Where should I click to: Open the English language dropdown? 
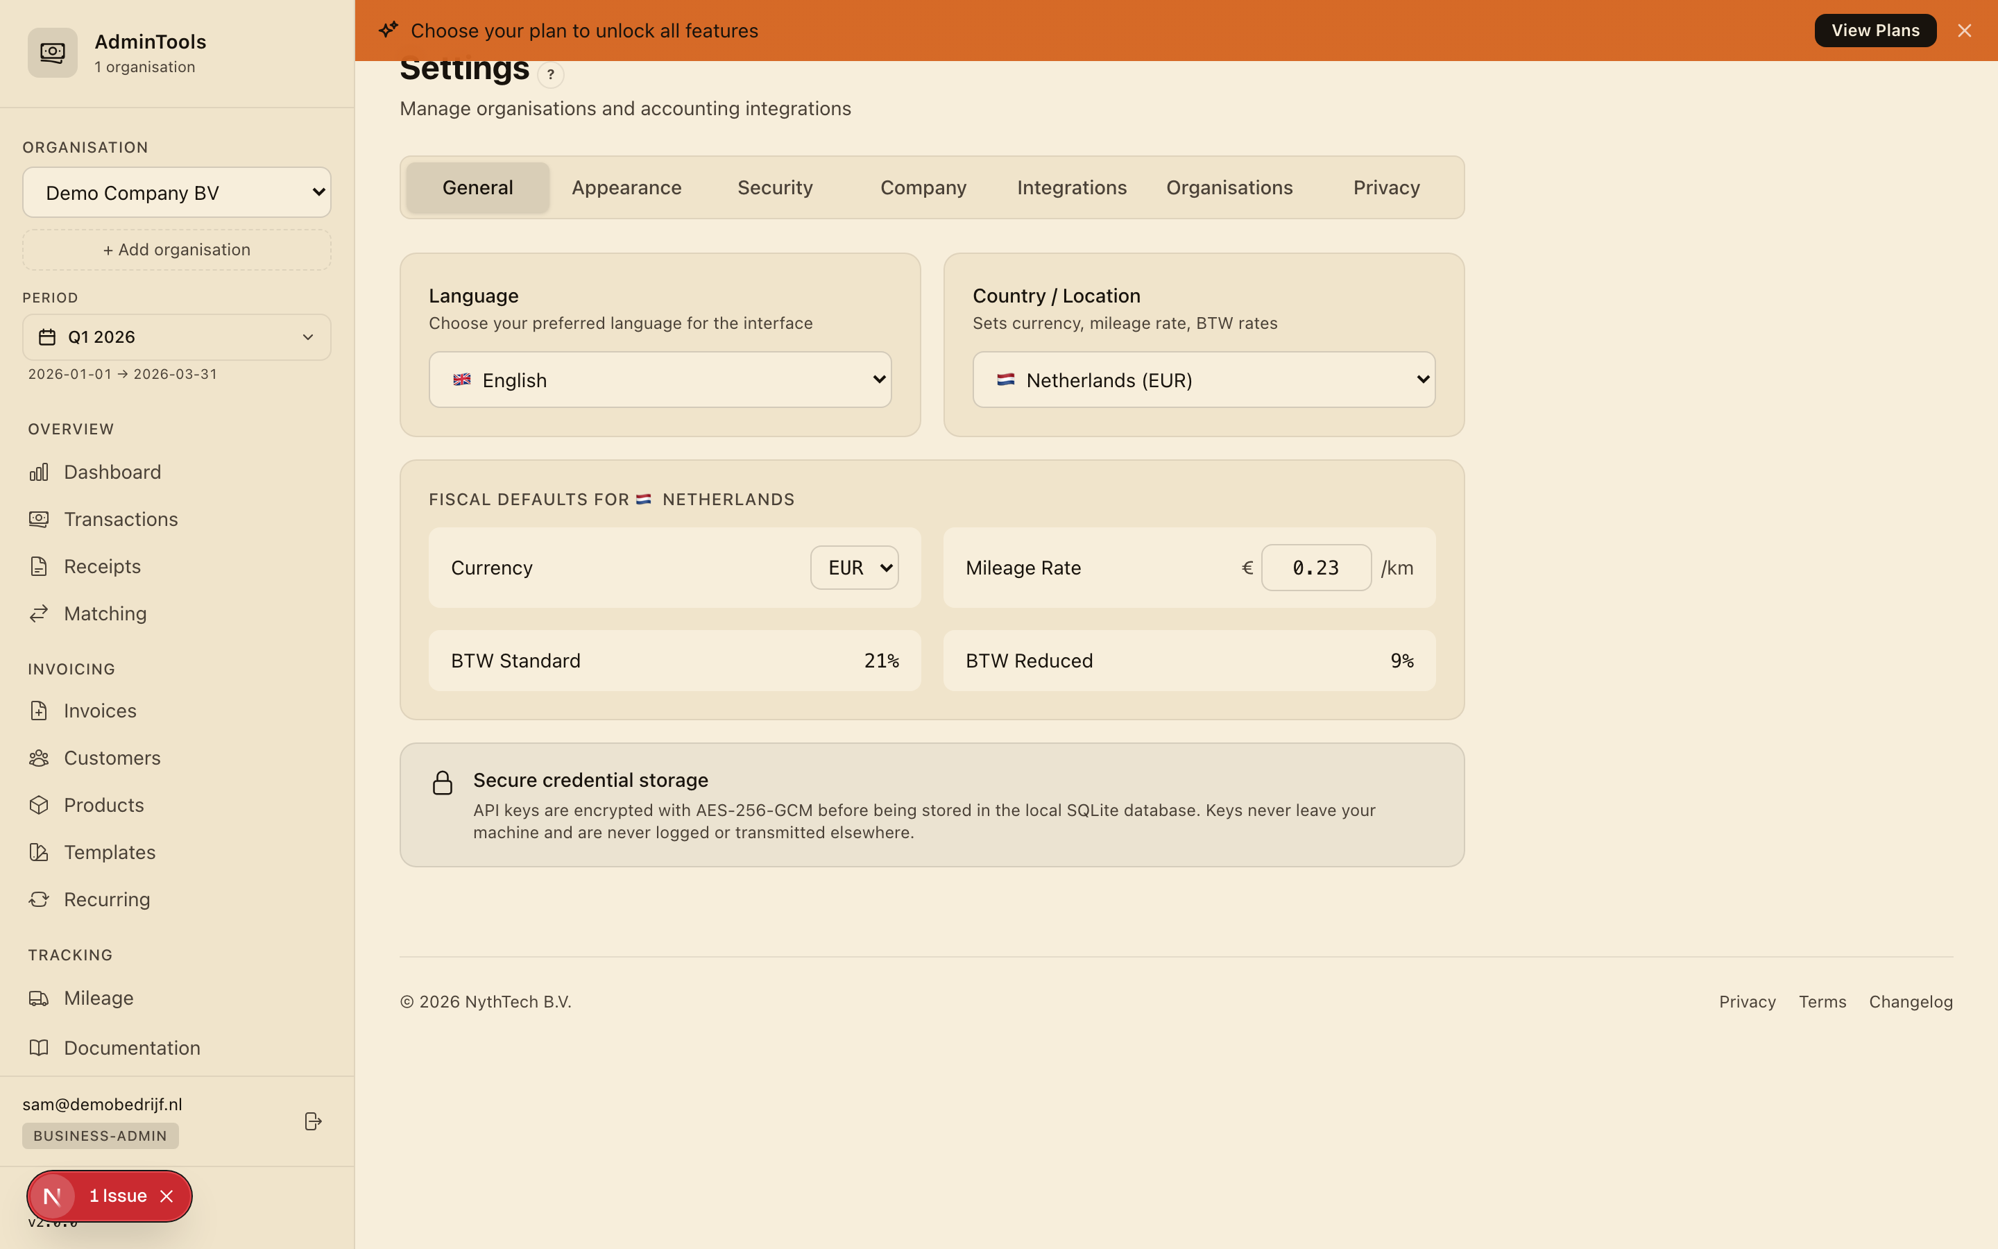pos(660,380)
